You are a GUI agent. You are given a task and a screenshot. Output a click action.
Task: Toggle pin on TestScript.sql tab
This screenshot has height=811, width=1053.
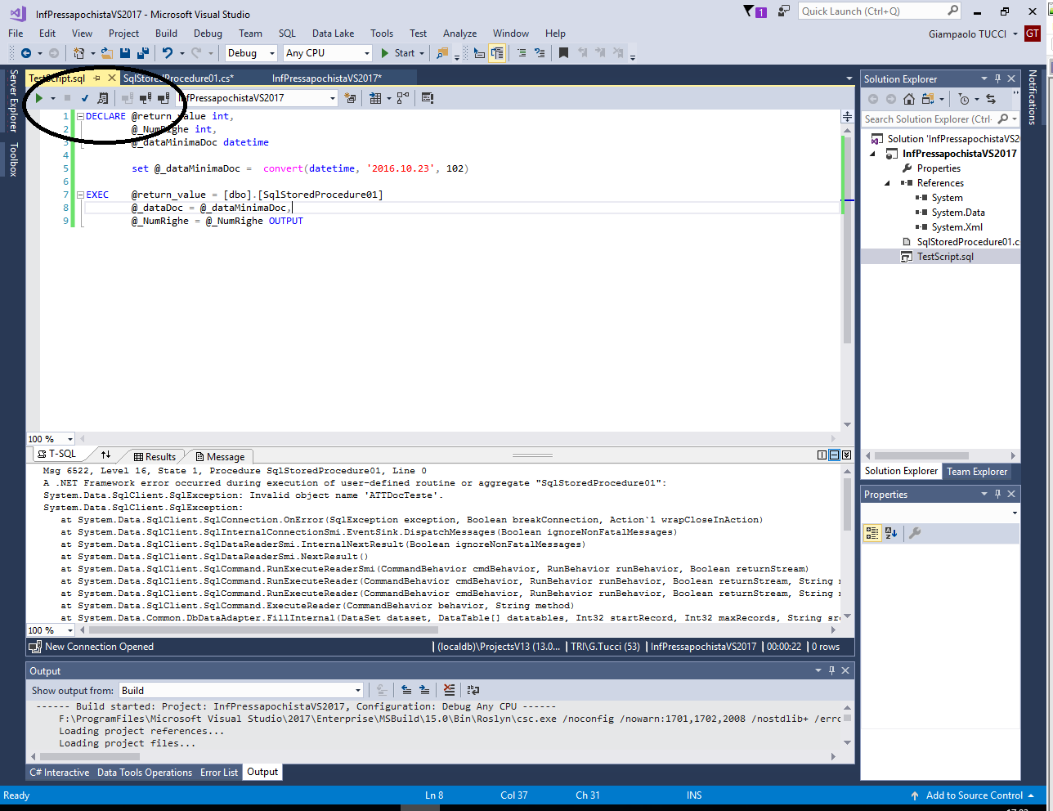tap(96, 78)
